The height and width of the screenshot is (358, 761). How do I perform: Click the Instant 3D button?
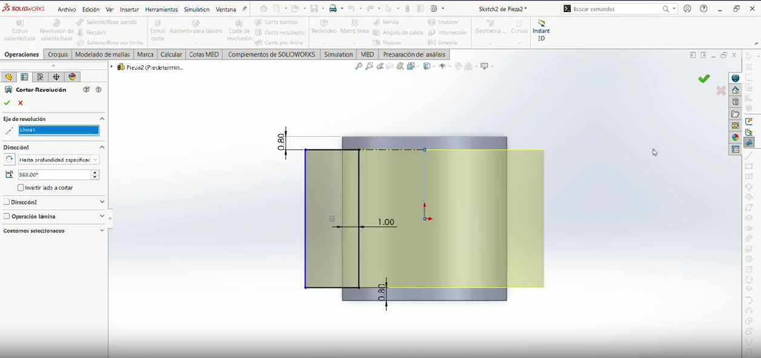pyautogui.click(x=541, y=30)
